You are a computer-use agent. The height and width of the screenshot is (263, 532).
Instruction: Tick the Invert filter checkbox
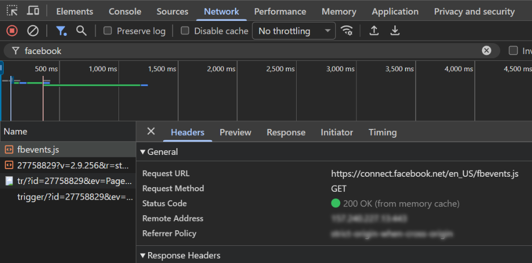(513, 50)
